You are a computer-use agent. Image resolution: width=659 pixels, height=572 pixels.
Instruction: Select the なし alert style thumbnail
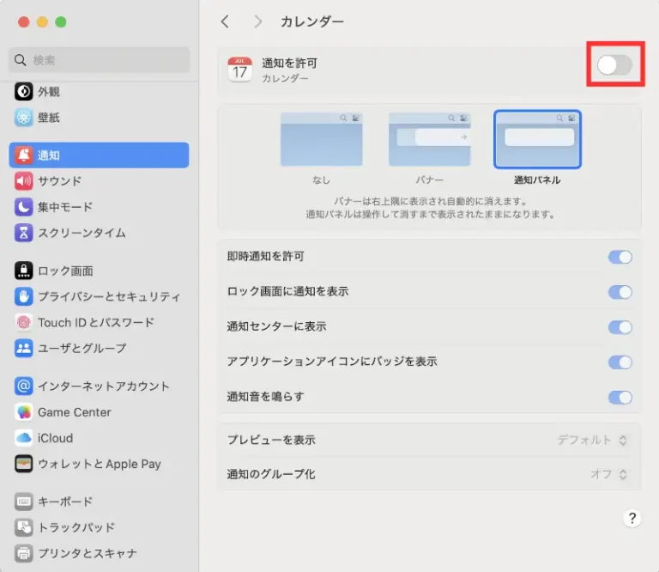coord(322,139)
